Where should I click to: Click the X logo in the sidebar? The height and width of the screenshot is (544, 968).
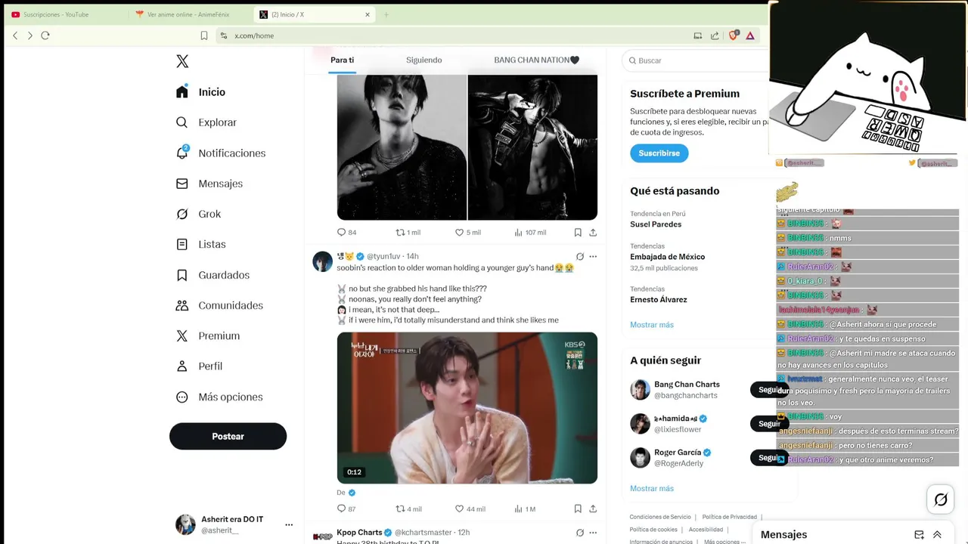[x=182, y=61]
